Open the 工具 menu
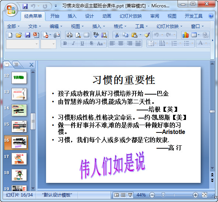The width and height of the screenshot is (218, 202). coord(141,26)
